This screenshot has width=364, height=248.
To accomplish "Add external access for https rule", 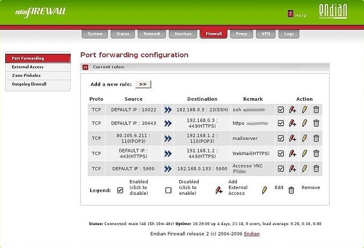I will (x=293, y=123).
